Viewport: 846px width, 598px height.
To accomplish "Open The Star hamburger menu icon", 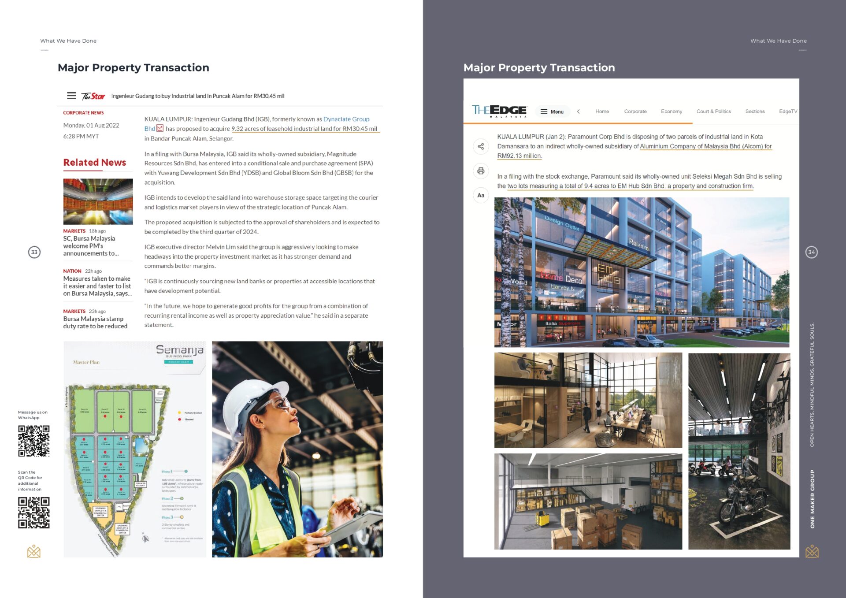I will 71,96.
